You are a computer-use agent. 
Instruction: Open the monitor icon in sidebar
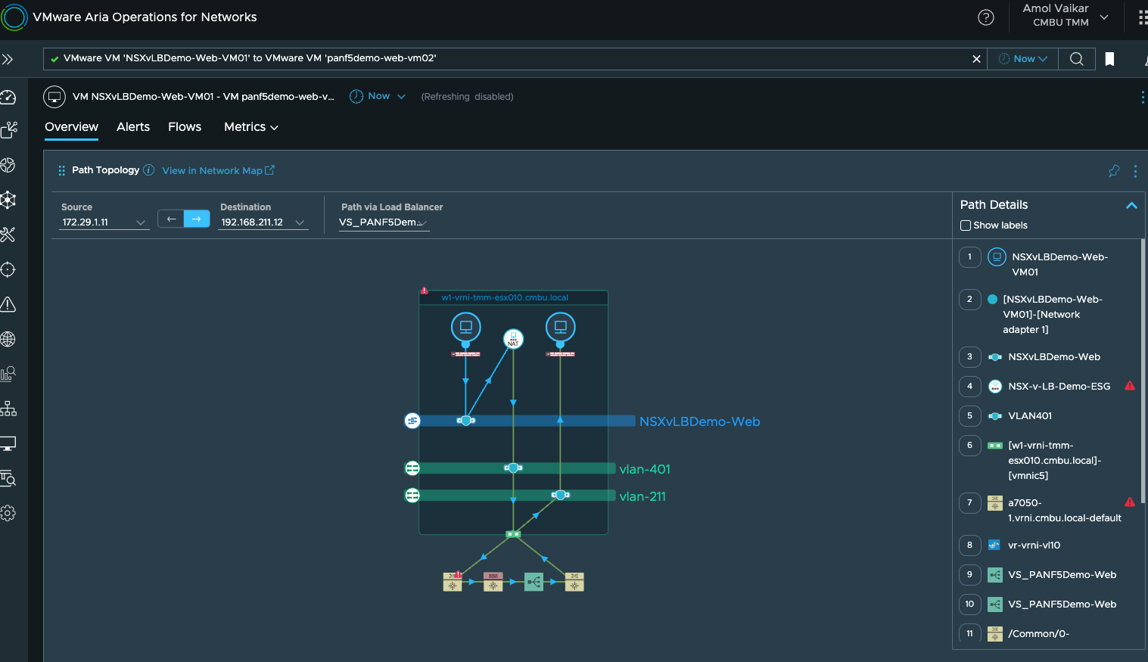(x=8, y=443)
